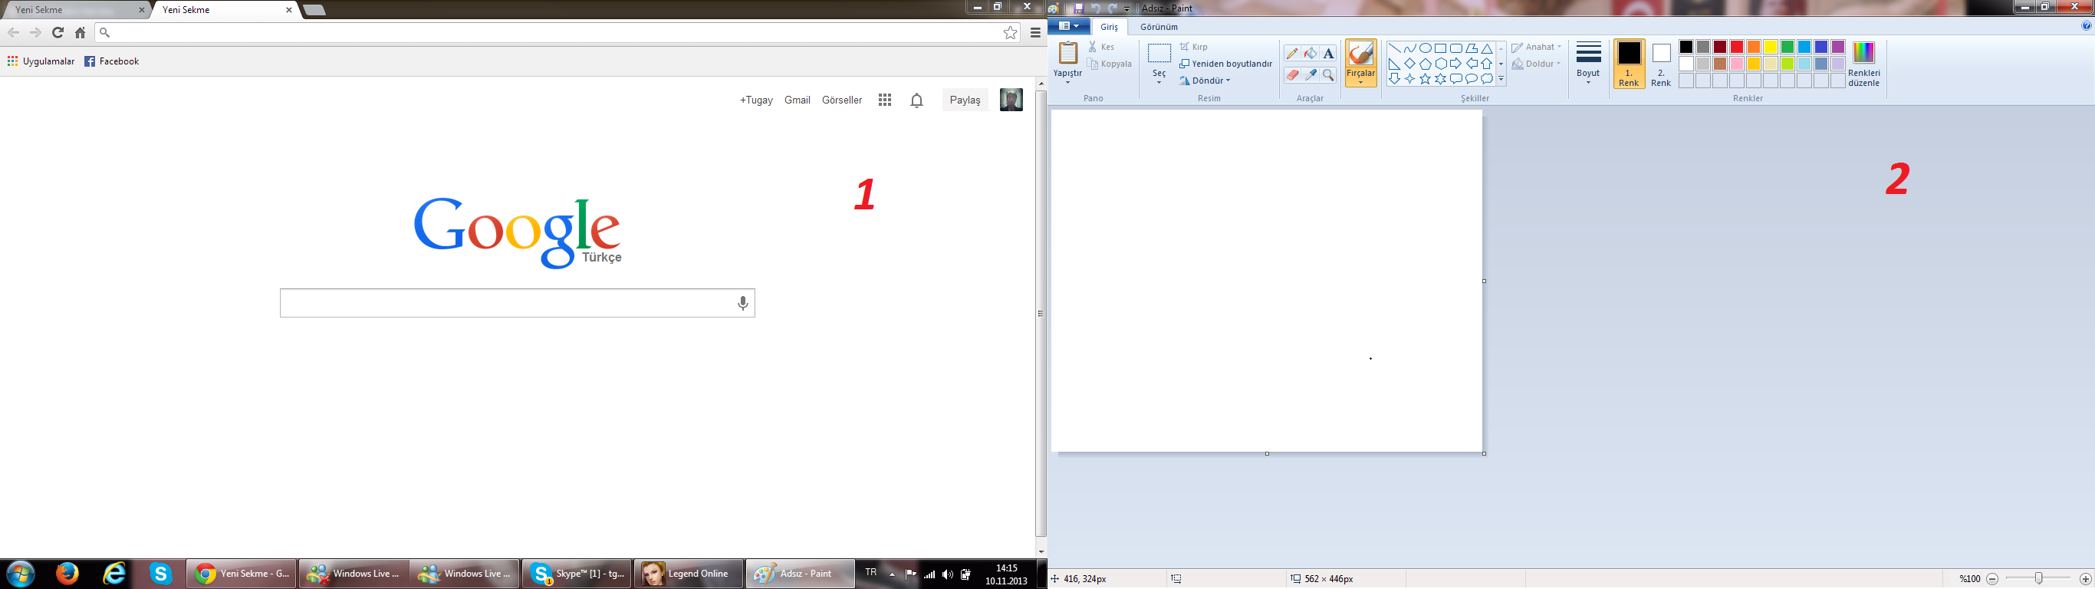The height and width of the screenshot is (589, 2095).
Task: Click the Paylaş share button
Action: pos(965,100)
